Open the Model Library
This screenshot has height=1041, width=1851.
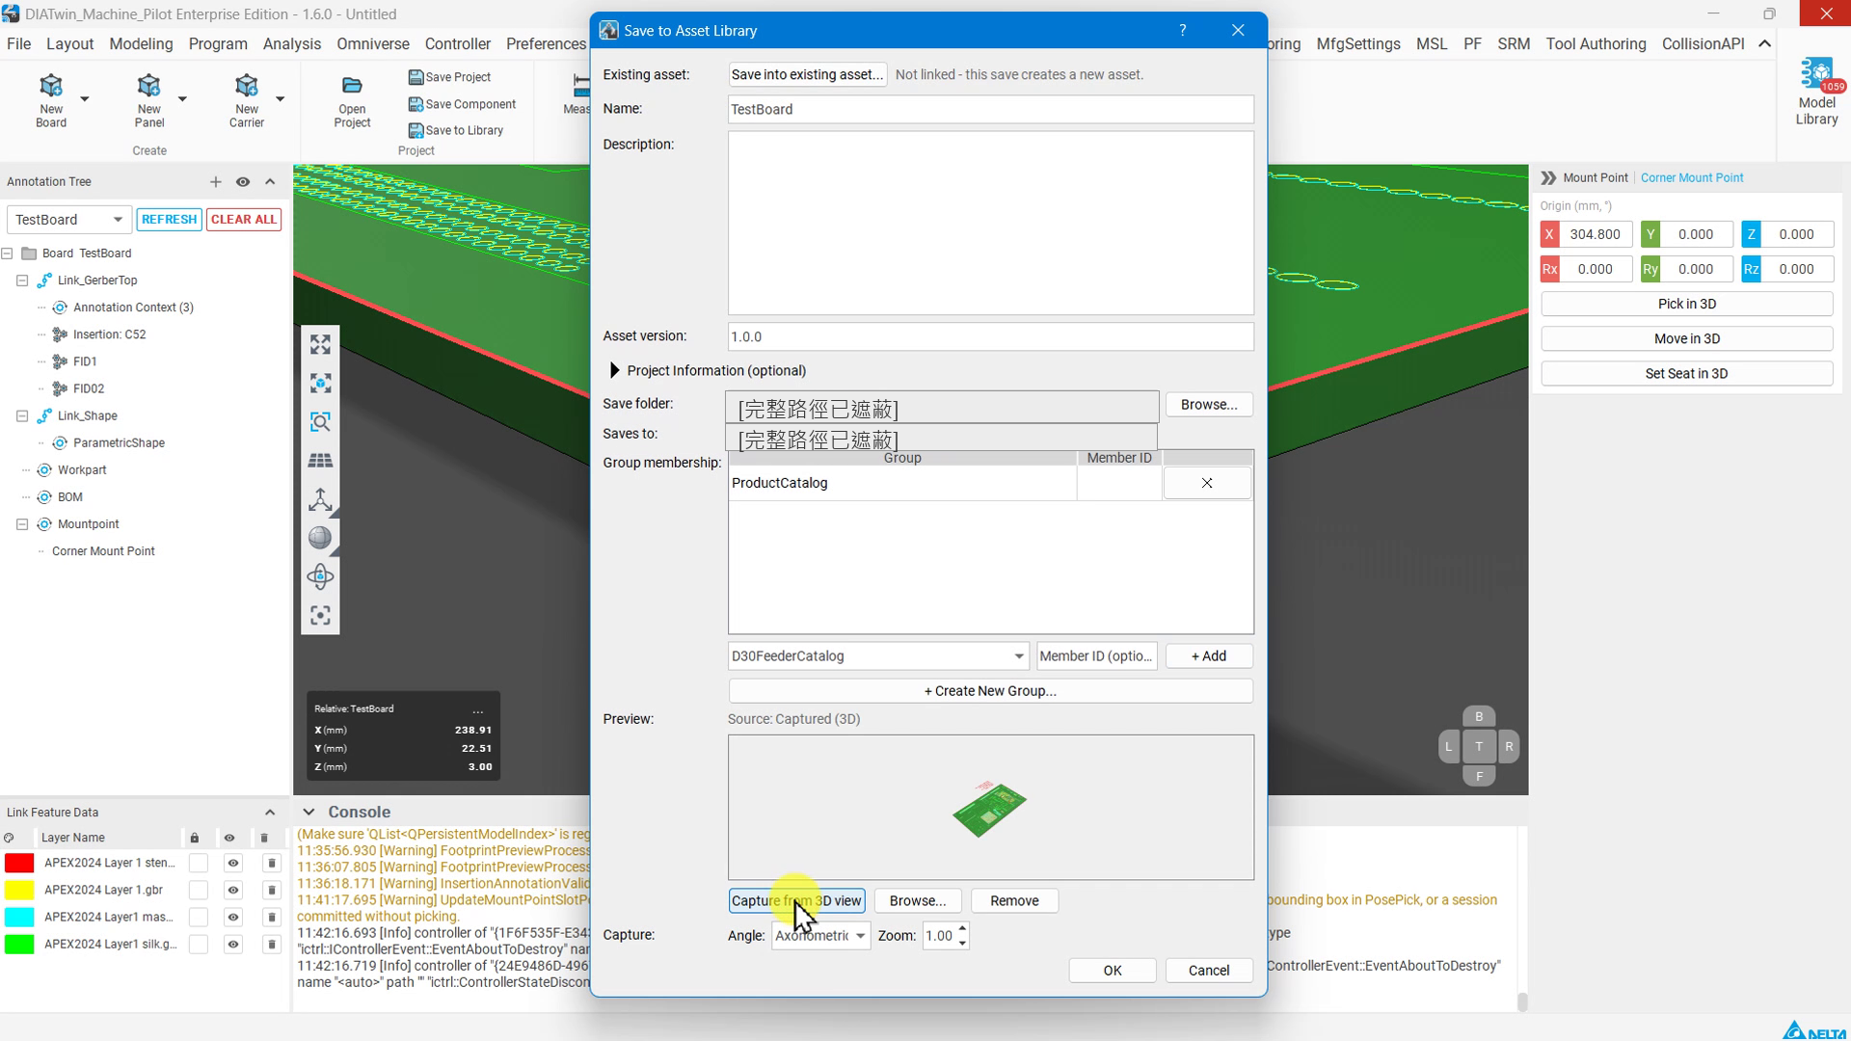[x=1816, y=92]
